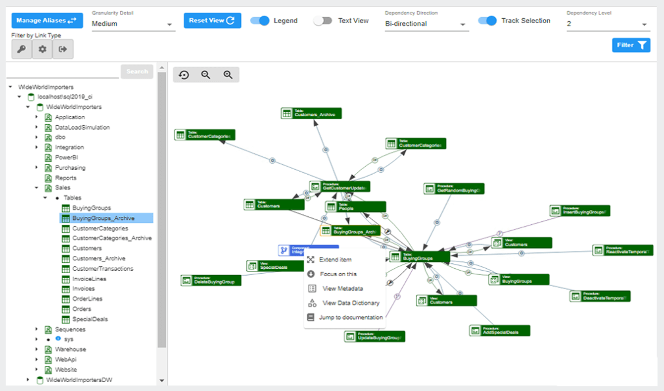Click the reset zoom icon in graph
This screenshot has height=391, width=664.
coord(184,75)
